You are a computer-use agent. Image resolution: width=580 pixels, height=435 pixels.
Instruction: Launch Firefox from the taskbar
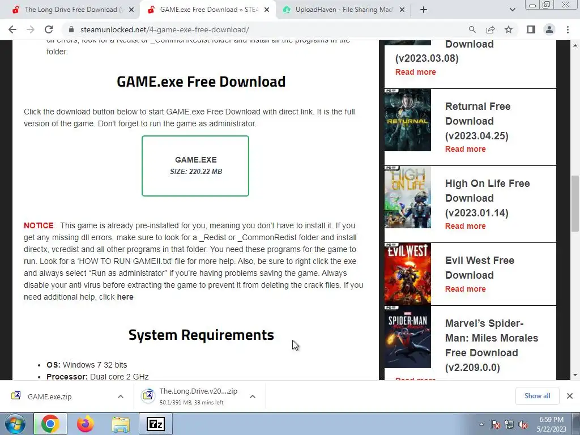(x=86, y=424)
